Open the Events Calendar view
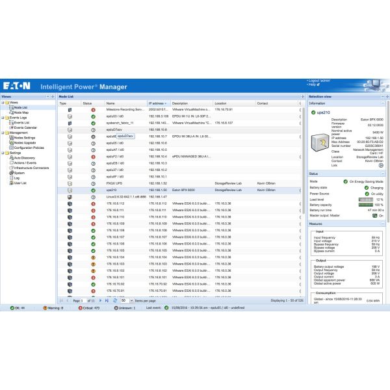The width and height of the screenshot is (390, 390). 25,127
